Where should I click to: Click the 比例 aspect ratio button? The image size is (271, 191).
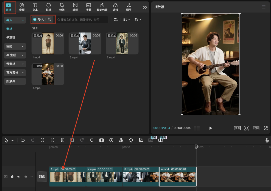[x=256, y=128]
